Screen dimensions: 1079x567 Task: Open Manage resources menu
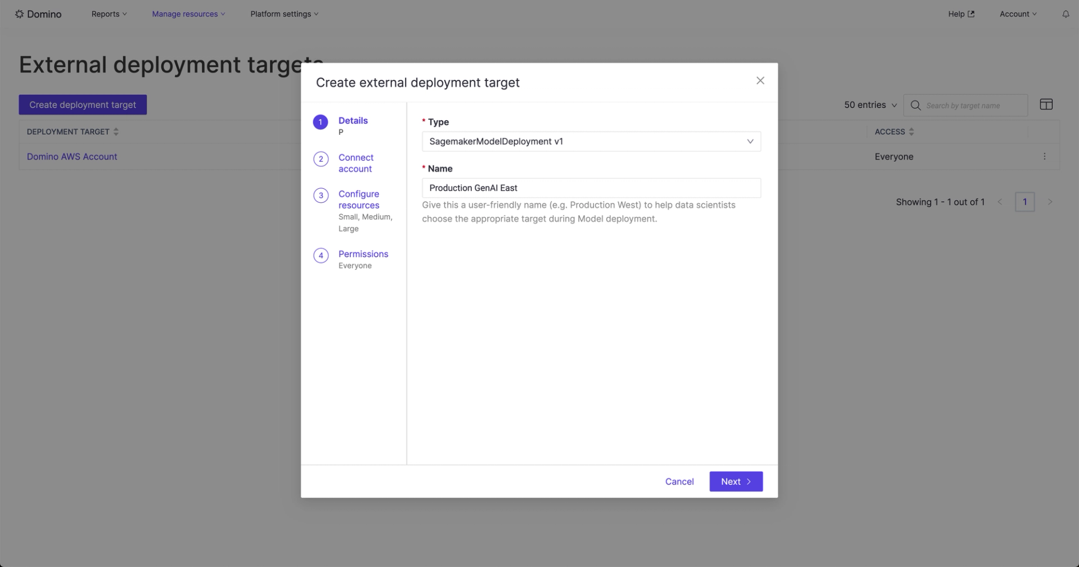188,14
